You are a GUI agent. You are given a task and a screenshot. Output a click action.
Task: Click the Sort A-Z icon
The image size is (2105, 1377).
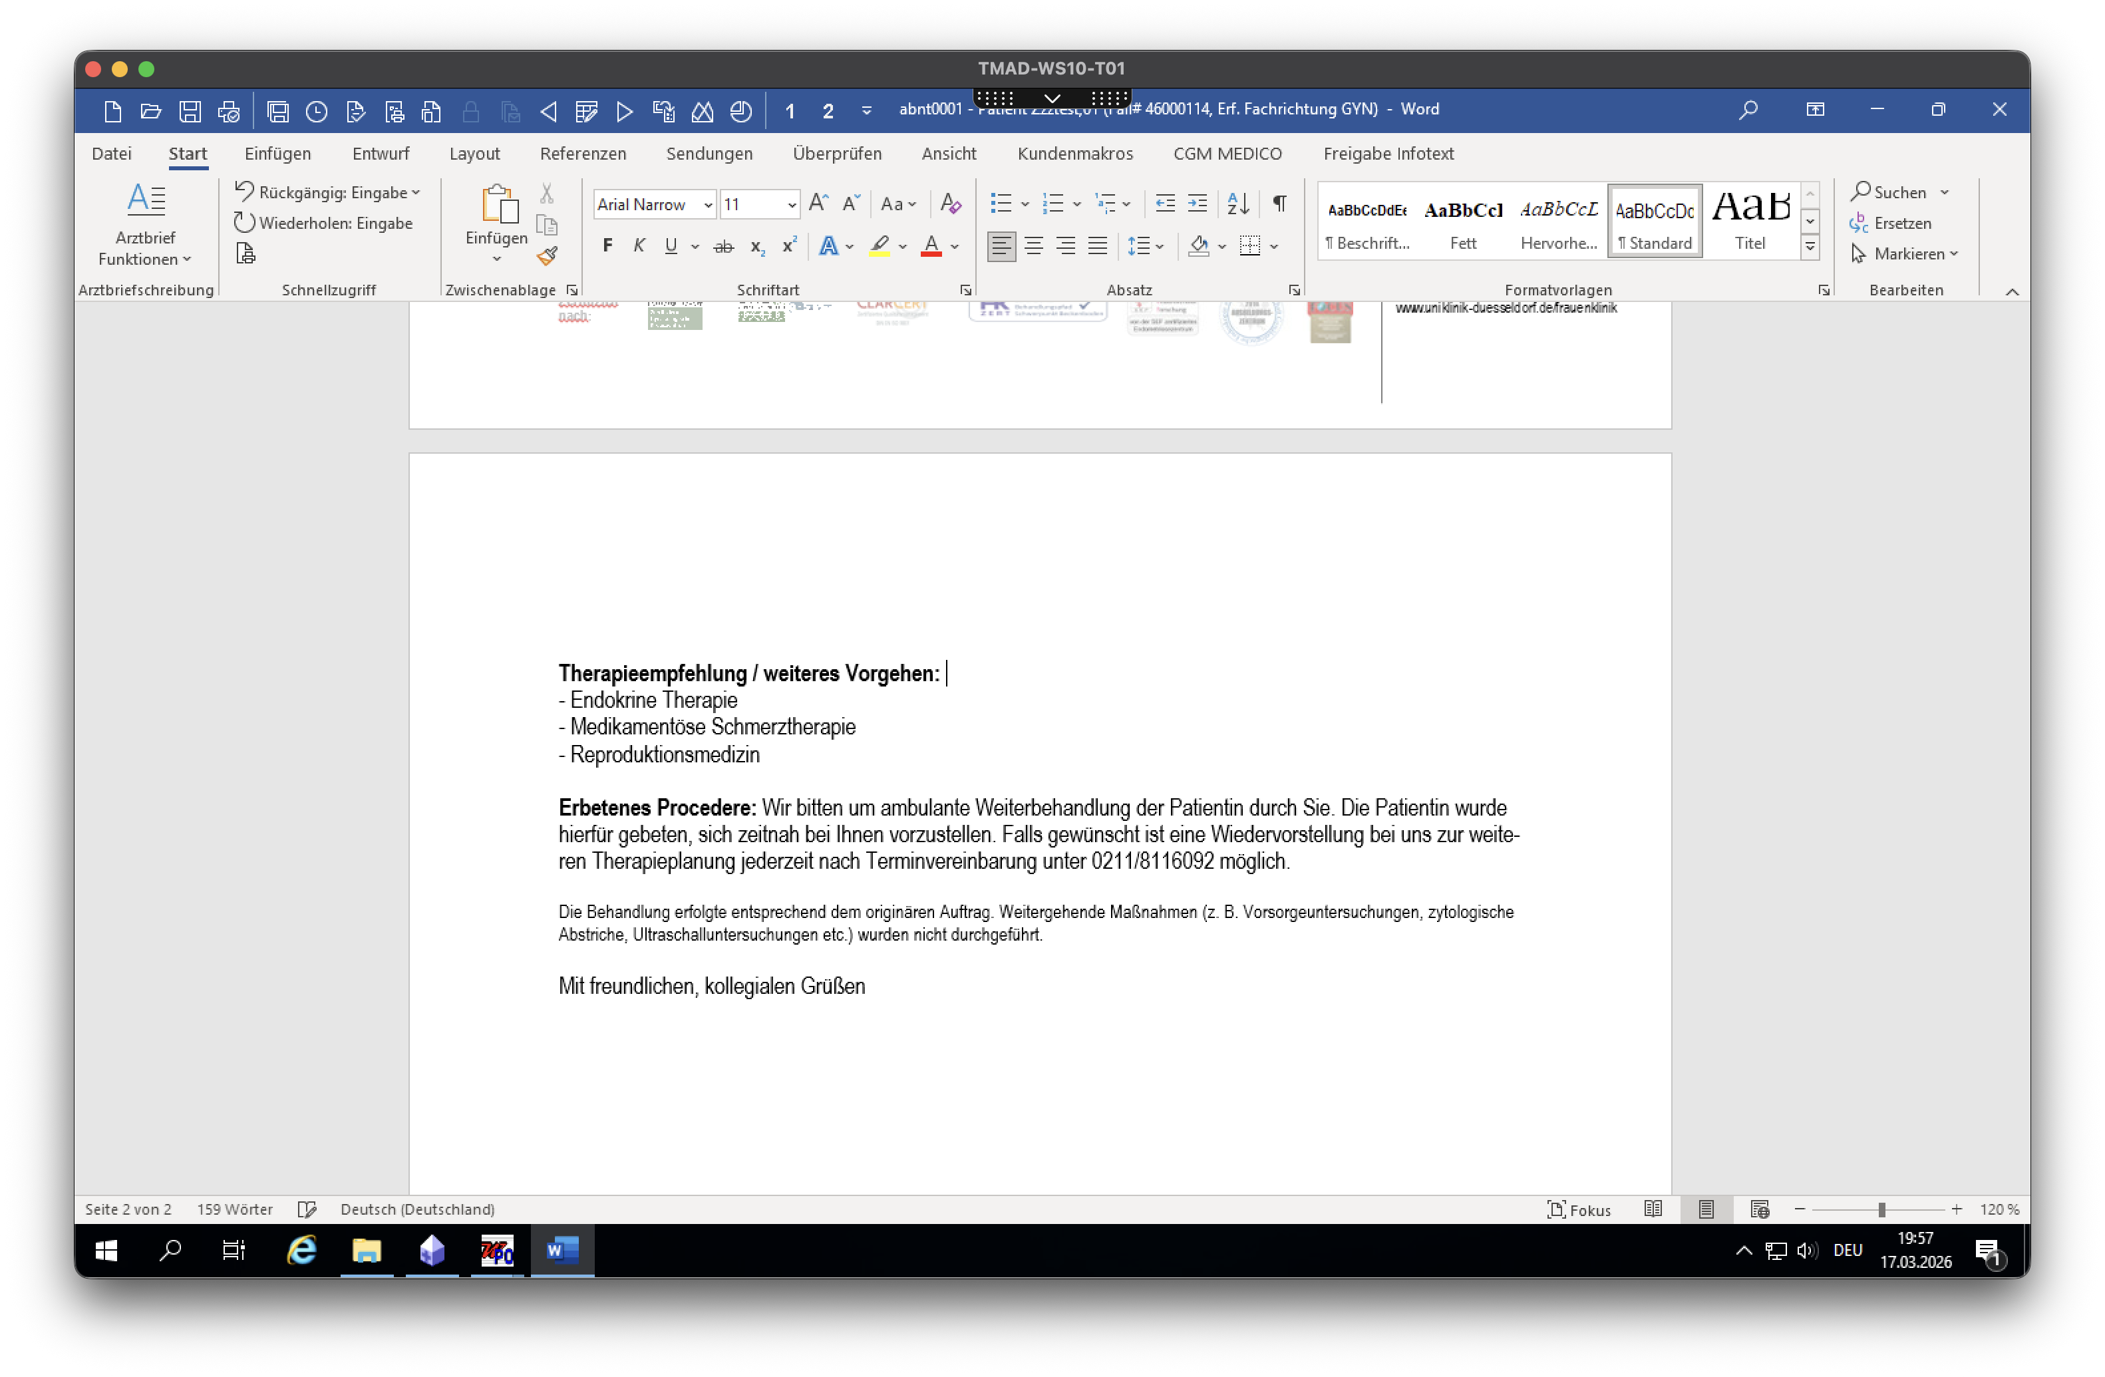coord(1237,204)
